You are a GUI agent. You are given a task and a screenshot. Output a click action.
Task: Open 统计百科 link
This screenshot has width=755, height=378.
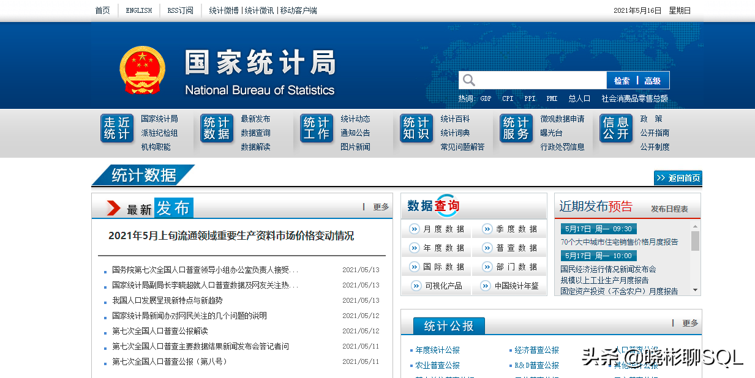[455, 119]
